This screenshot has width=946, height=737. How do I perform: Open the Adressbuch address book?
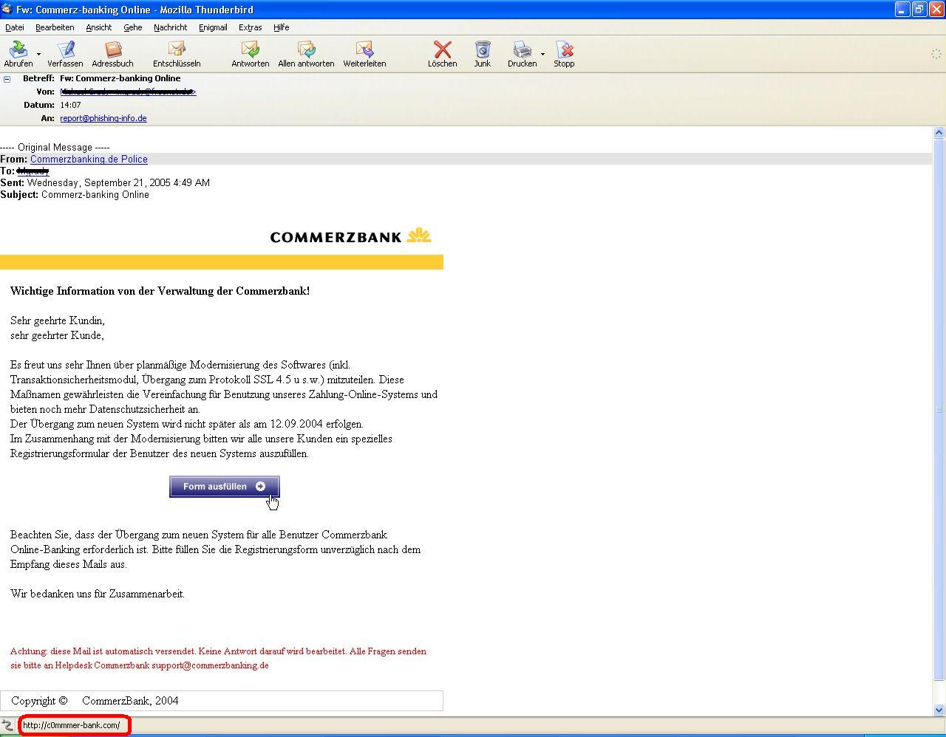pyautogui.click(x=112, y=50)
